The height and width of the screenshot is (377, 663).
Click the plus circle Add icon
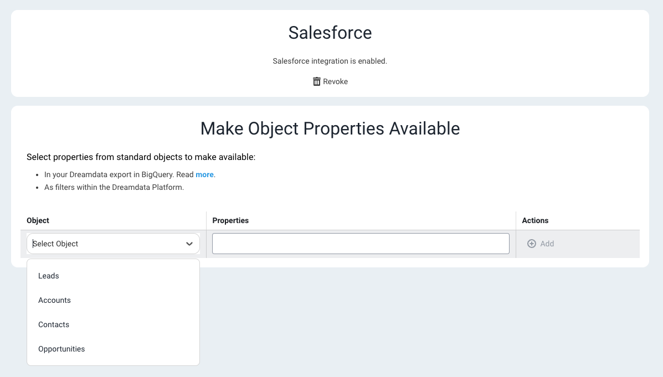[x=532, y=244]
